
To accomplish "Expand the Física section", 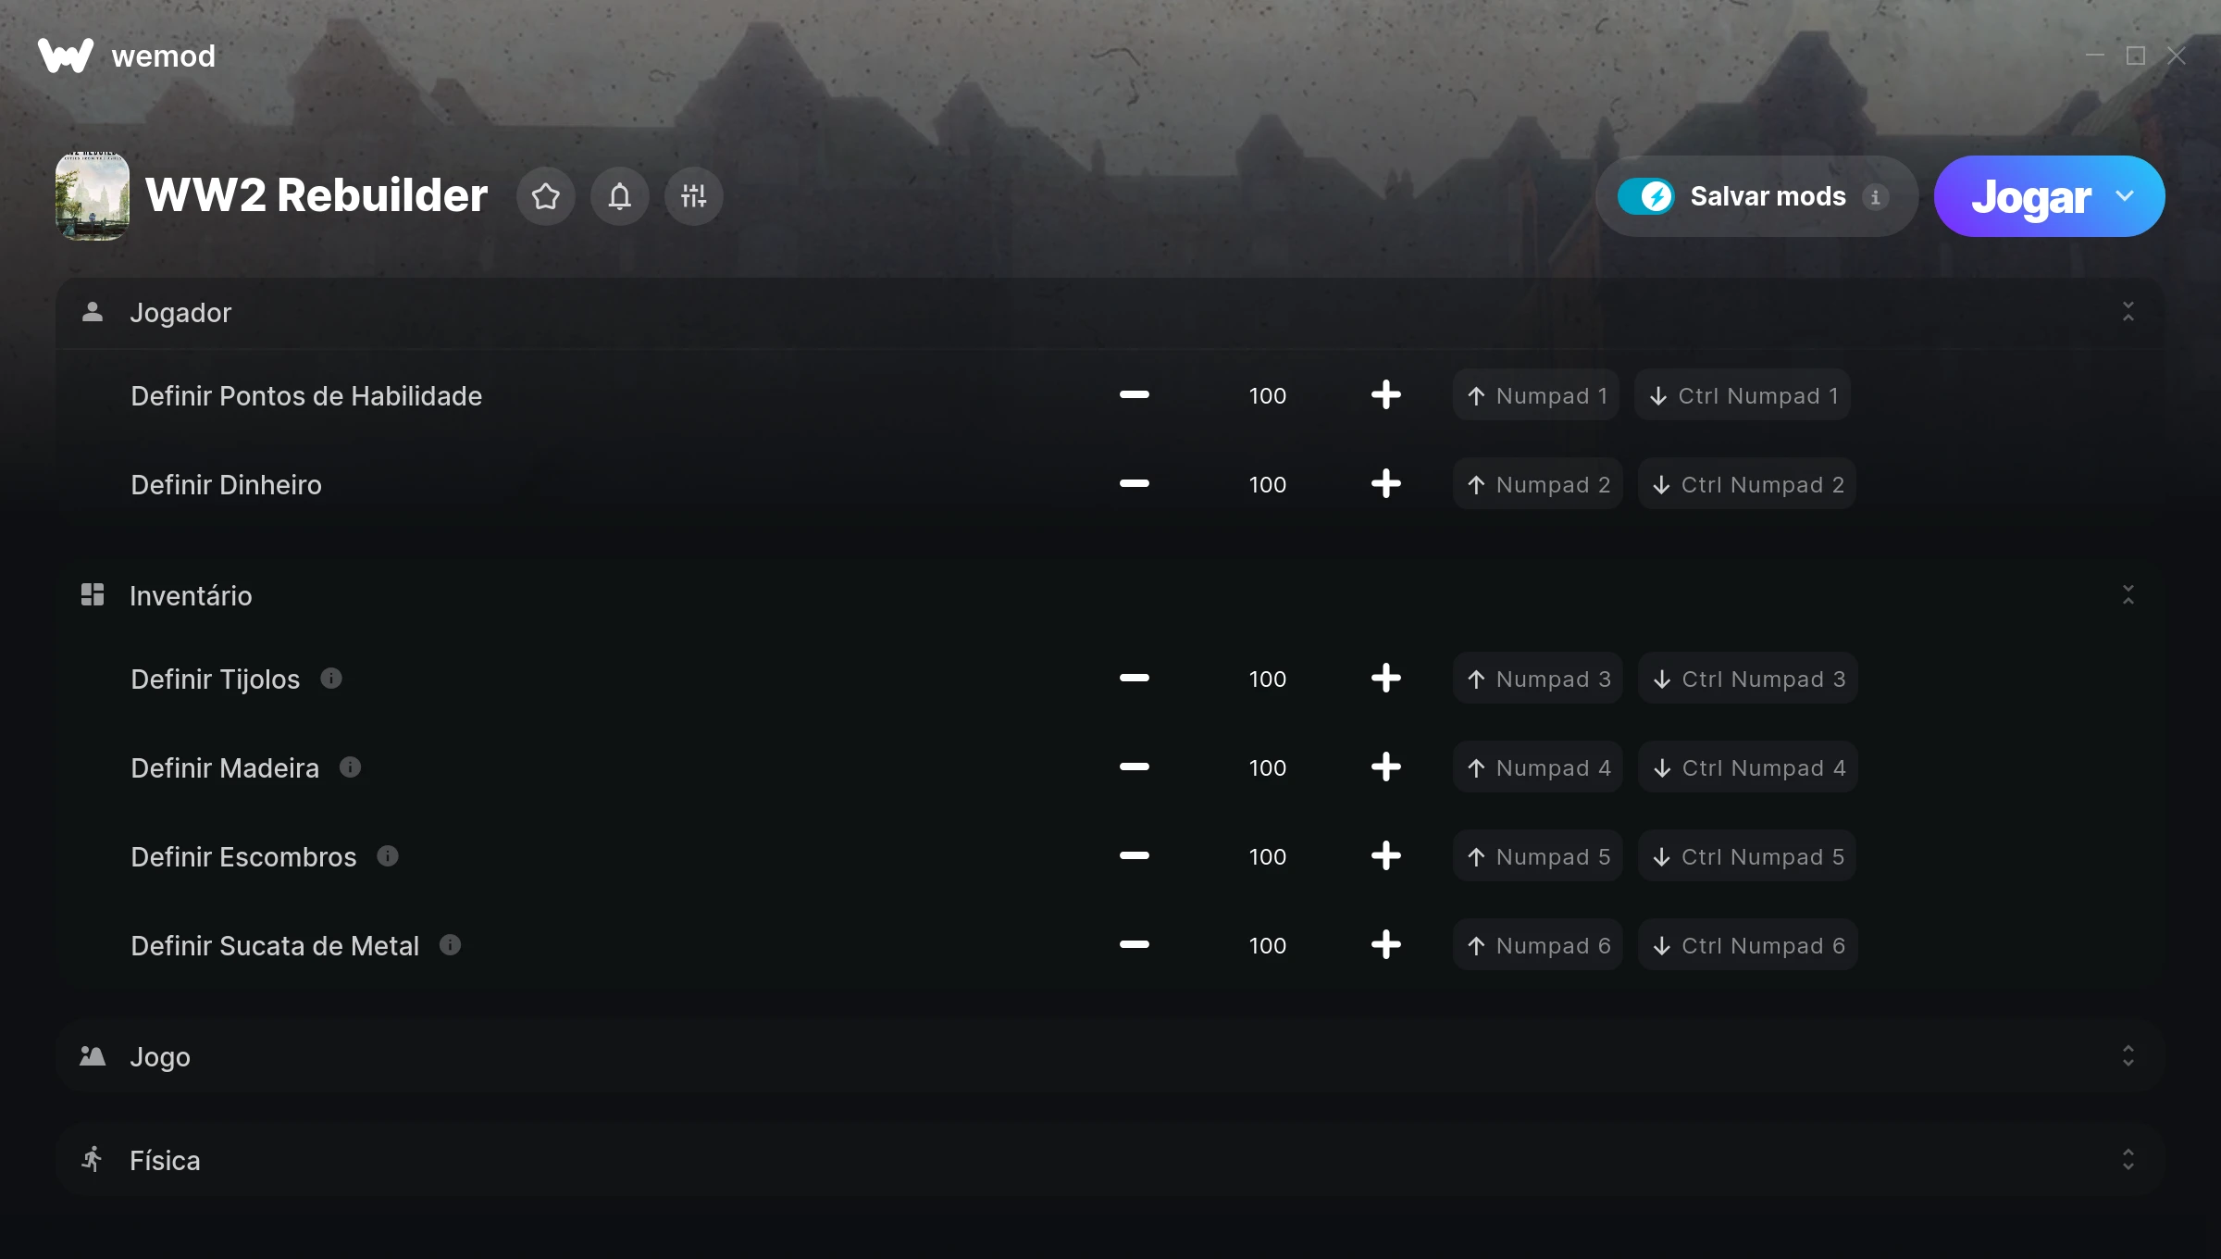I will click(x=2128, y=1160).
